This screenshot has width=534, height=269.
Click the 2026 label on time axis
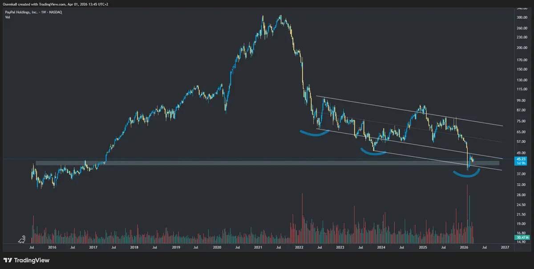(464, 247)
